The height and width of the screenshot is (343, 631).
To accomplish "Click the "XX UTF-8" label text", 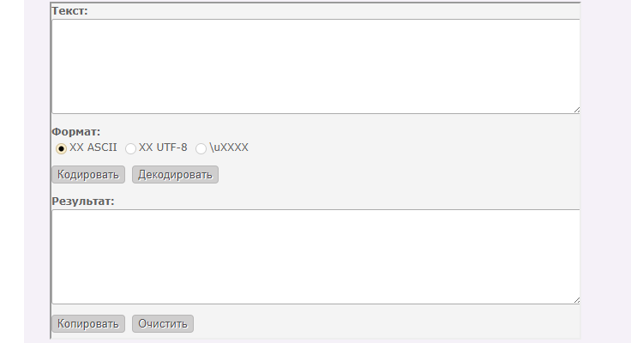I will coord(163,147).
